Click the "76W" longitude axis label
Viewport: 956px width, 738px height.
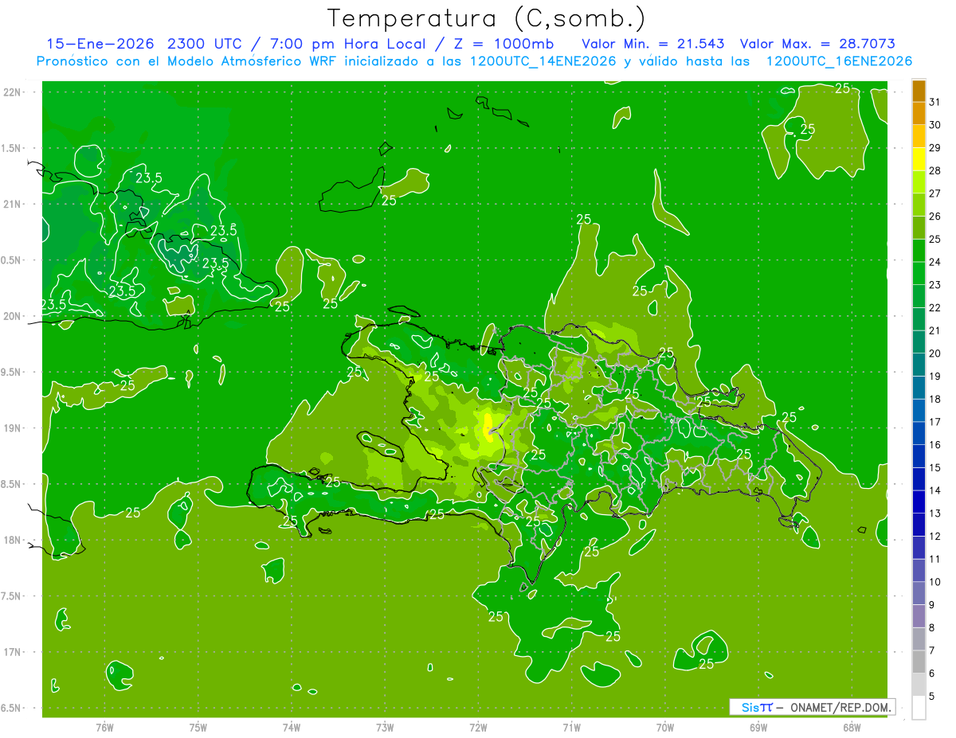[104, 728]
